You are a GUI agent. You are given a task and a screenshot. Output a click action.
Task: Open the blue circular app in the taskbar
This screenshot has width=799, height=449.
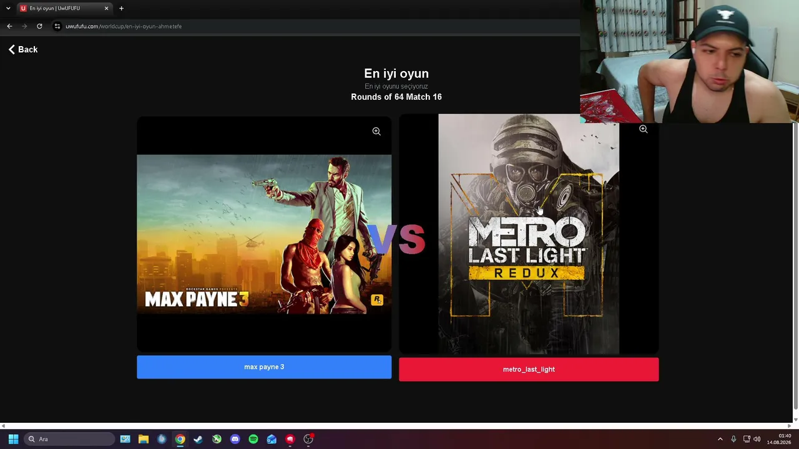[x=162, y=439]
